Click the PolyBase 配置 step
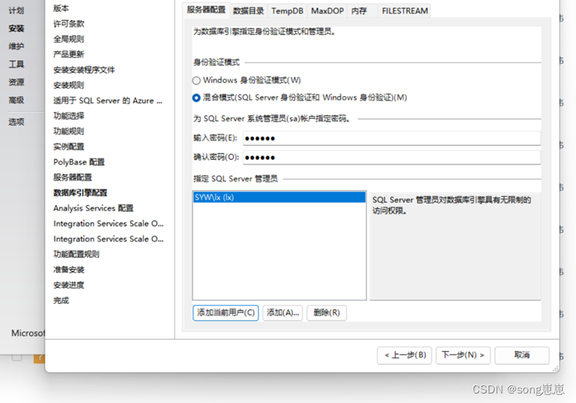Screen dimensions: 576x403 (79, 162)
